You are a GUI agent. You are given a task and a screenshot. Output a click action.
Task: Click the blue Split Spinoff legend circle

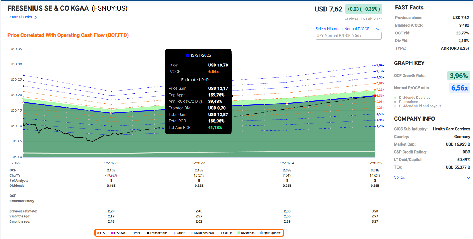[262, 233]
